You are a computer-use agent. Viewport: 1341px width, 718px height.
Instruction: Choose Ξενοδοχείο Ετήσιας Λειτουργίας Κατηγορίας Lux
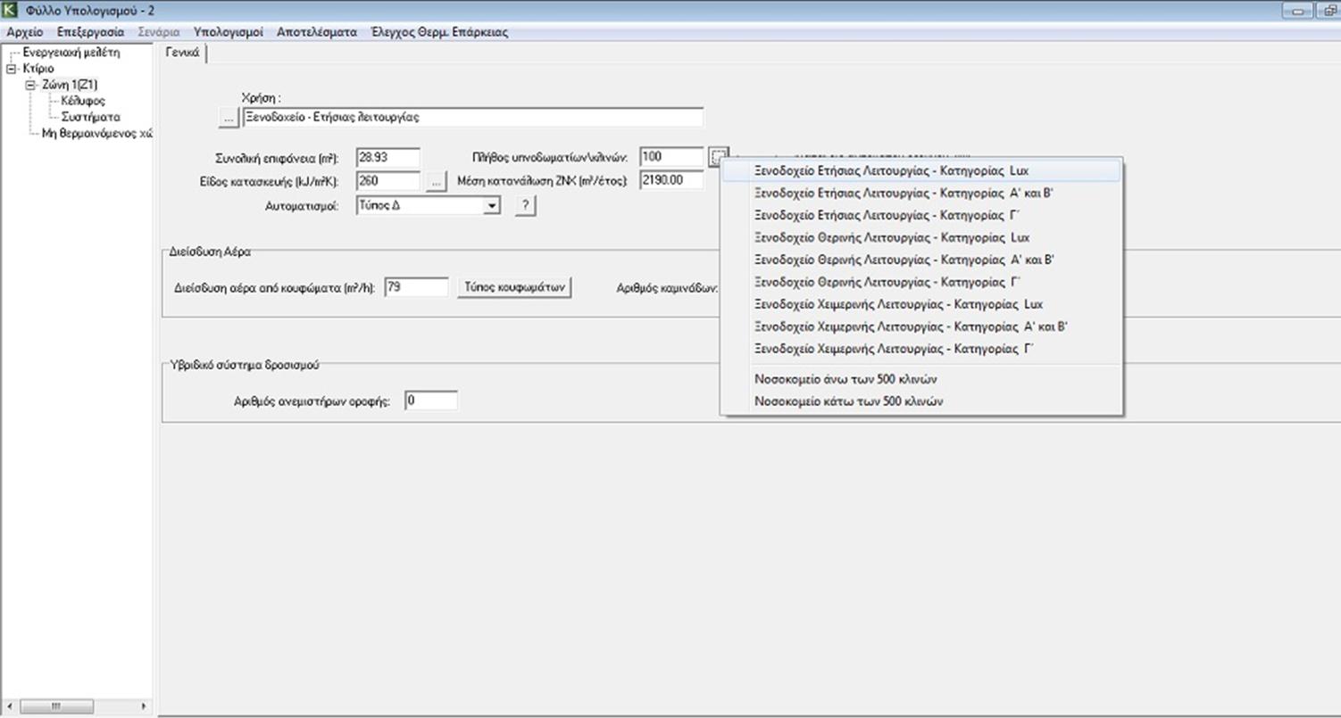click(920, 170)
